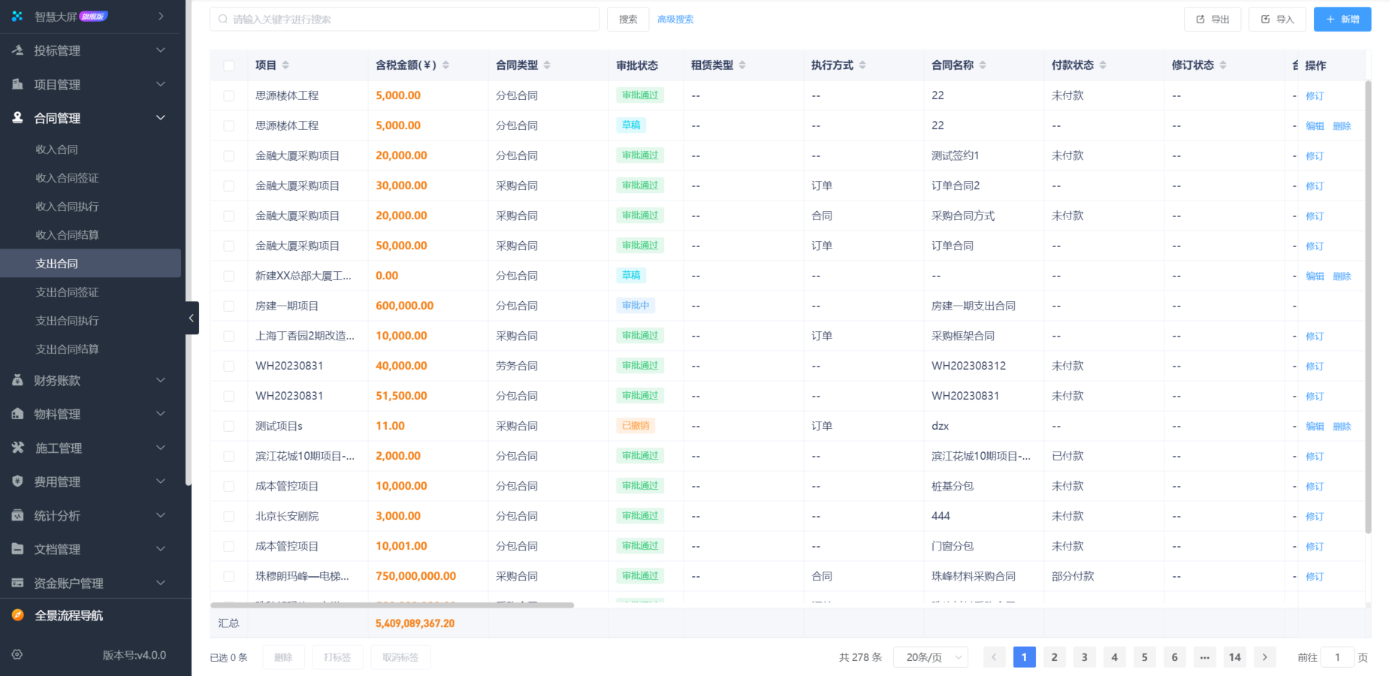Select the checkbox on 珠穆朗玛峰—电梯 row

[229, 576]
